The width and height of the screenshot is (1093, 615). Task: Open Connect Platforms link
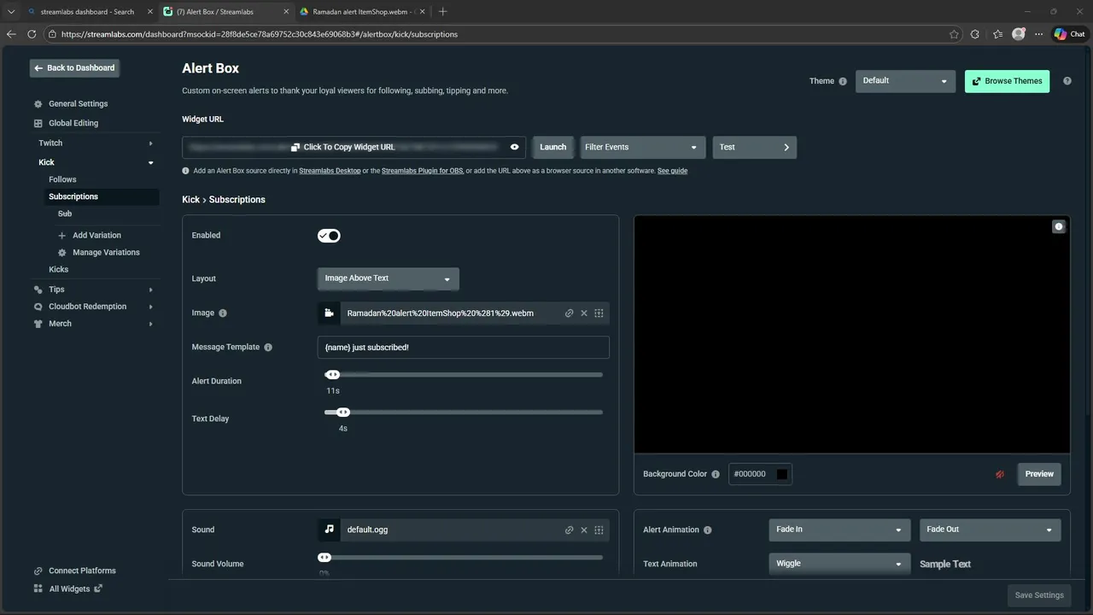pos(74,571)
